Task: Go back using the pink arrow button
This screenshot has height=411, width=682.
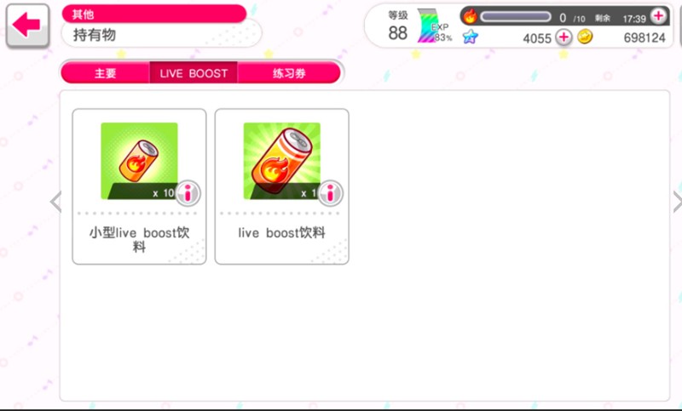Action: click(x=27, y=26)
